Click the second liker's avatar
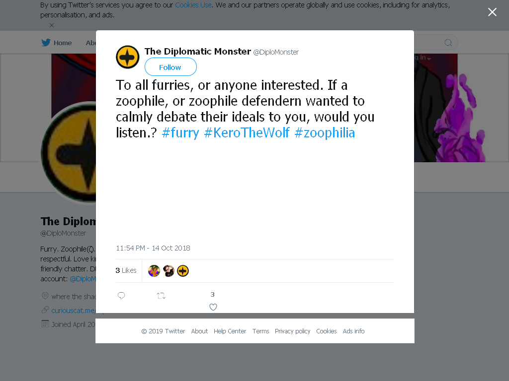Viewport: 509px width, 381px height. tap(169, 270)
